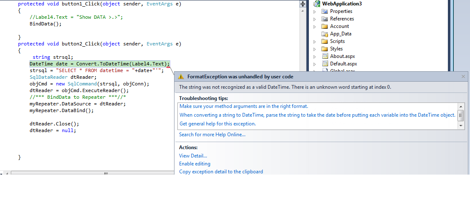The image size is (470, 200).
Task: Expand the About.aspx node
Action: coord(314,57)
